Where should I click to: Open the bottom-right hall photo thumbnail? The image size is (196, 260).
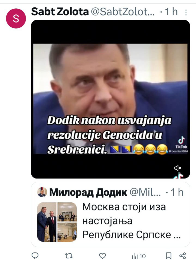click(67, 232)
